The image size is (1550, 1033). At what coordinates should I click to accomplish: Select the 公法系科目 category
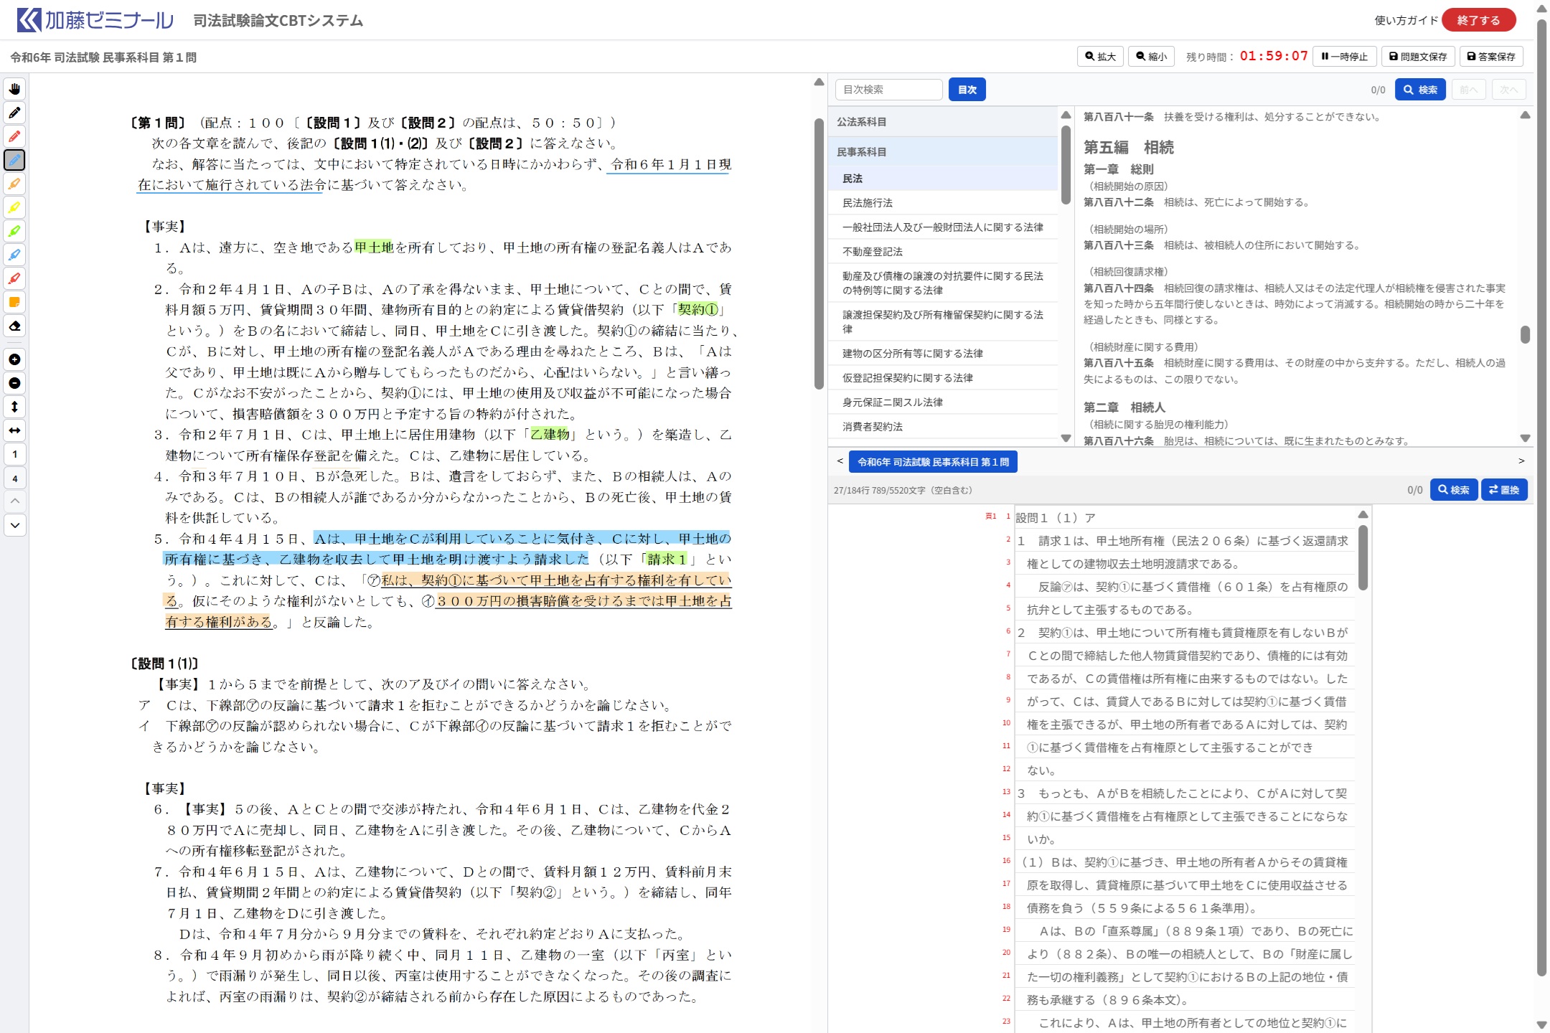click(x=861, y=122)
